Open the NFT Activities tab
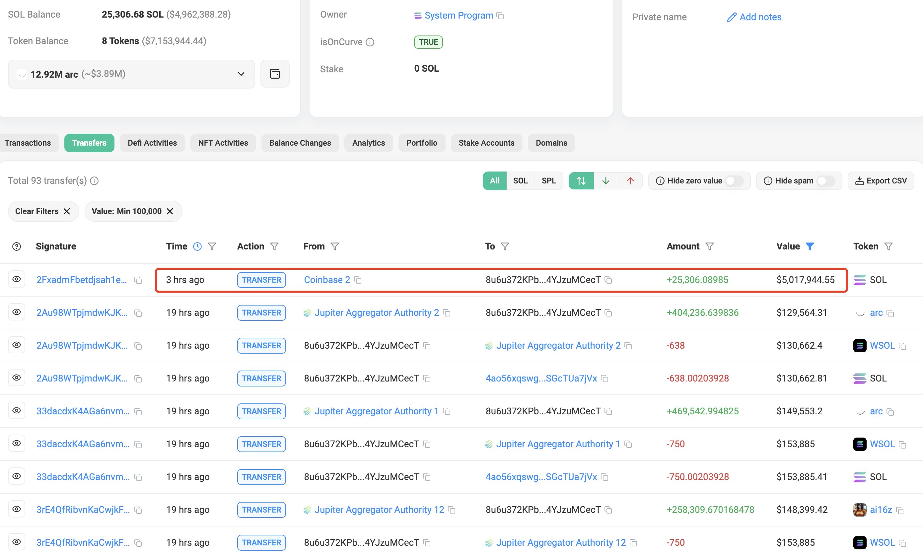Viewport: 923px width, 556px height. (x=223, y=143)
